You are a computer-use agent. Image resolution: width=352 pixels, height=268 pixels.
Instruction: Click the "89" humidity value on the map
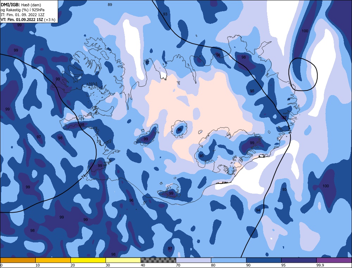pos(110,5)
